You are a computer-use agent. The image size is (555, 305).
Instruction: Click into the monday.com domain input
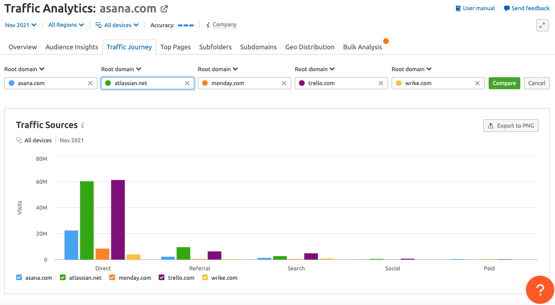pyautogui.click(x=244, y=83)
